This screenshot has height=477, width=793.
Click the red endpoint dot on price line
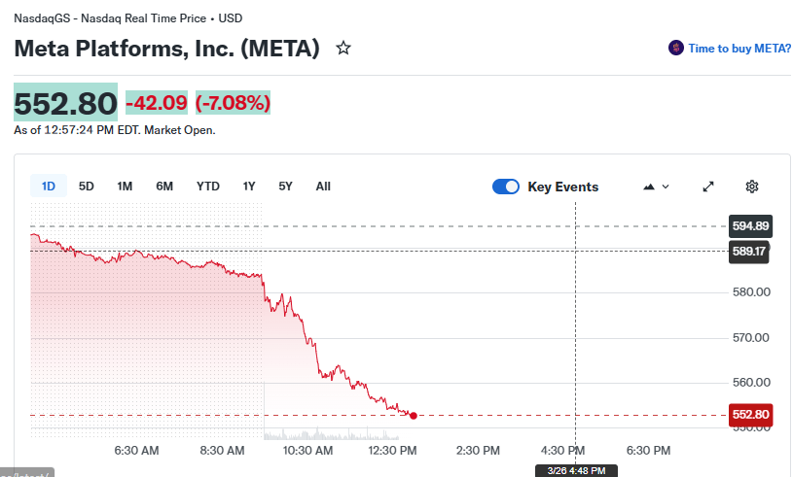[x=414, y=416]
